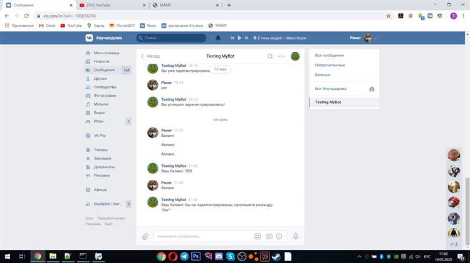Open Opera browser from the taskbar

(173, 256)
